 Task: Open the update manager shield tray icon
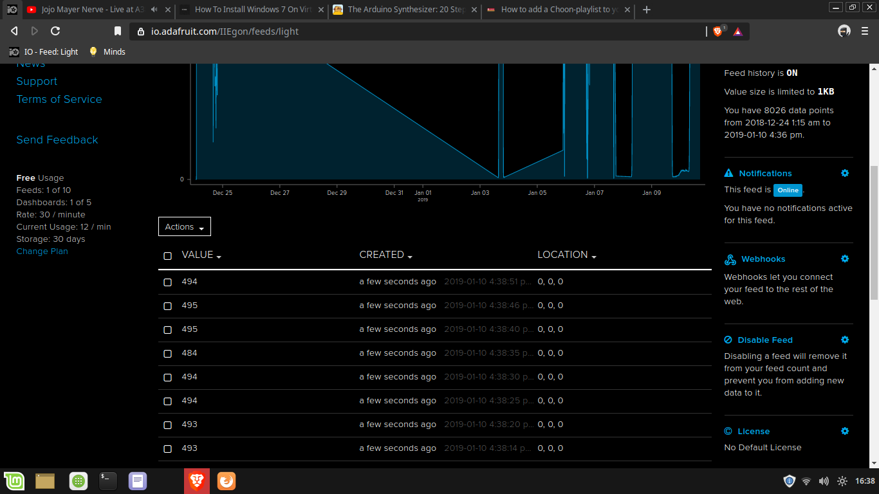pyautogui.click(x=790, y=480)
